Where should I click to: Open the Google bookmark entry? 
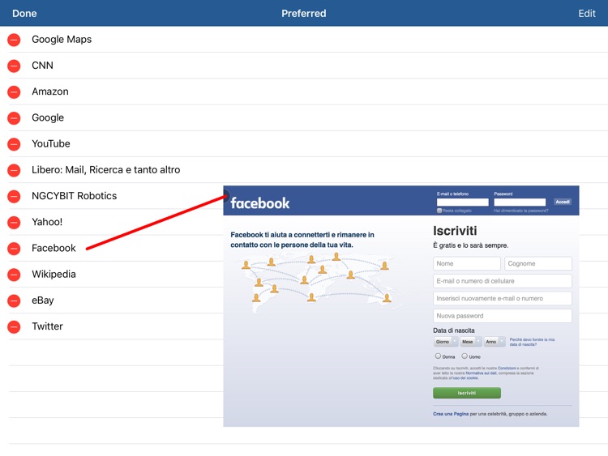point(304,117)
